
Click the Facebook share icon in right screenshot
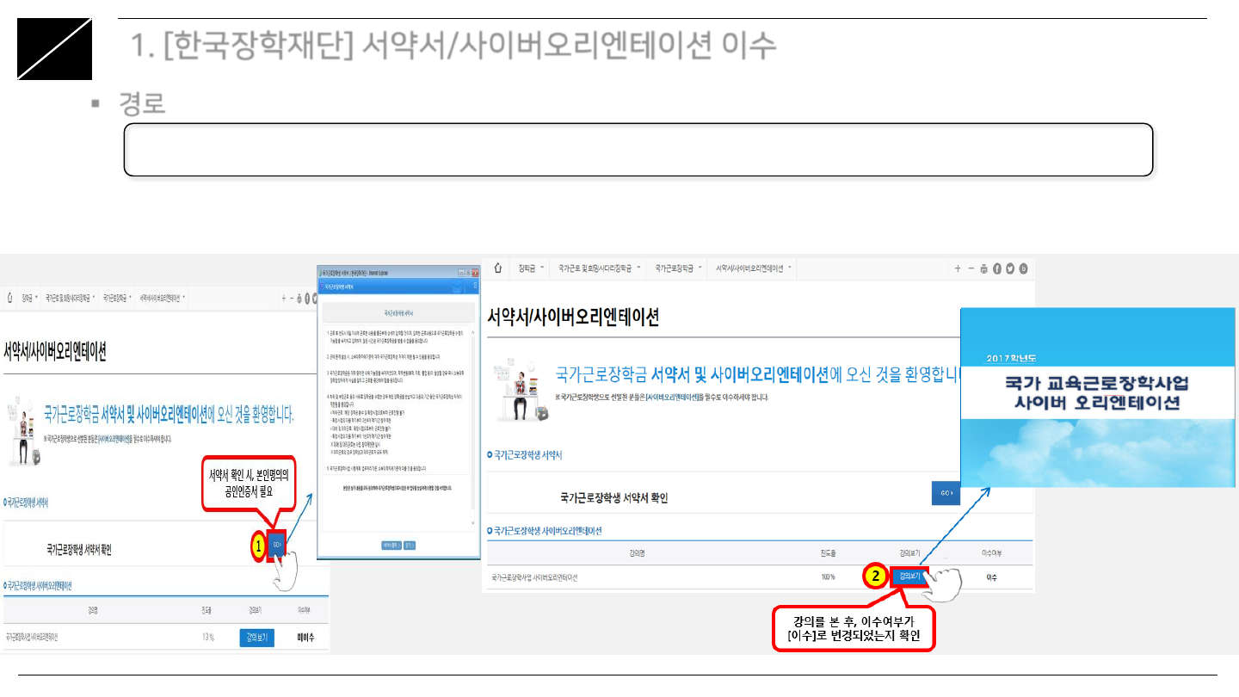coord(996,268)
